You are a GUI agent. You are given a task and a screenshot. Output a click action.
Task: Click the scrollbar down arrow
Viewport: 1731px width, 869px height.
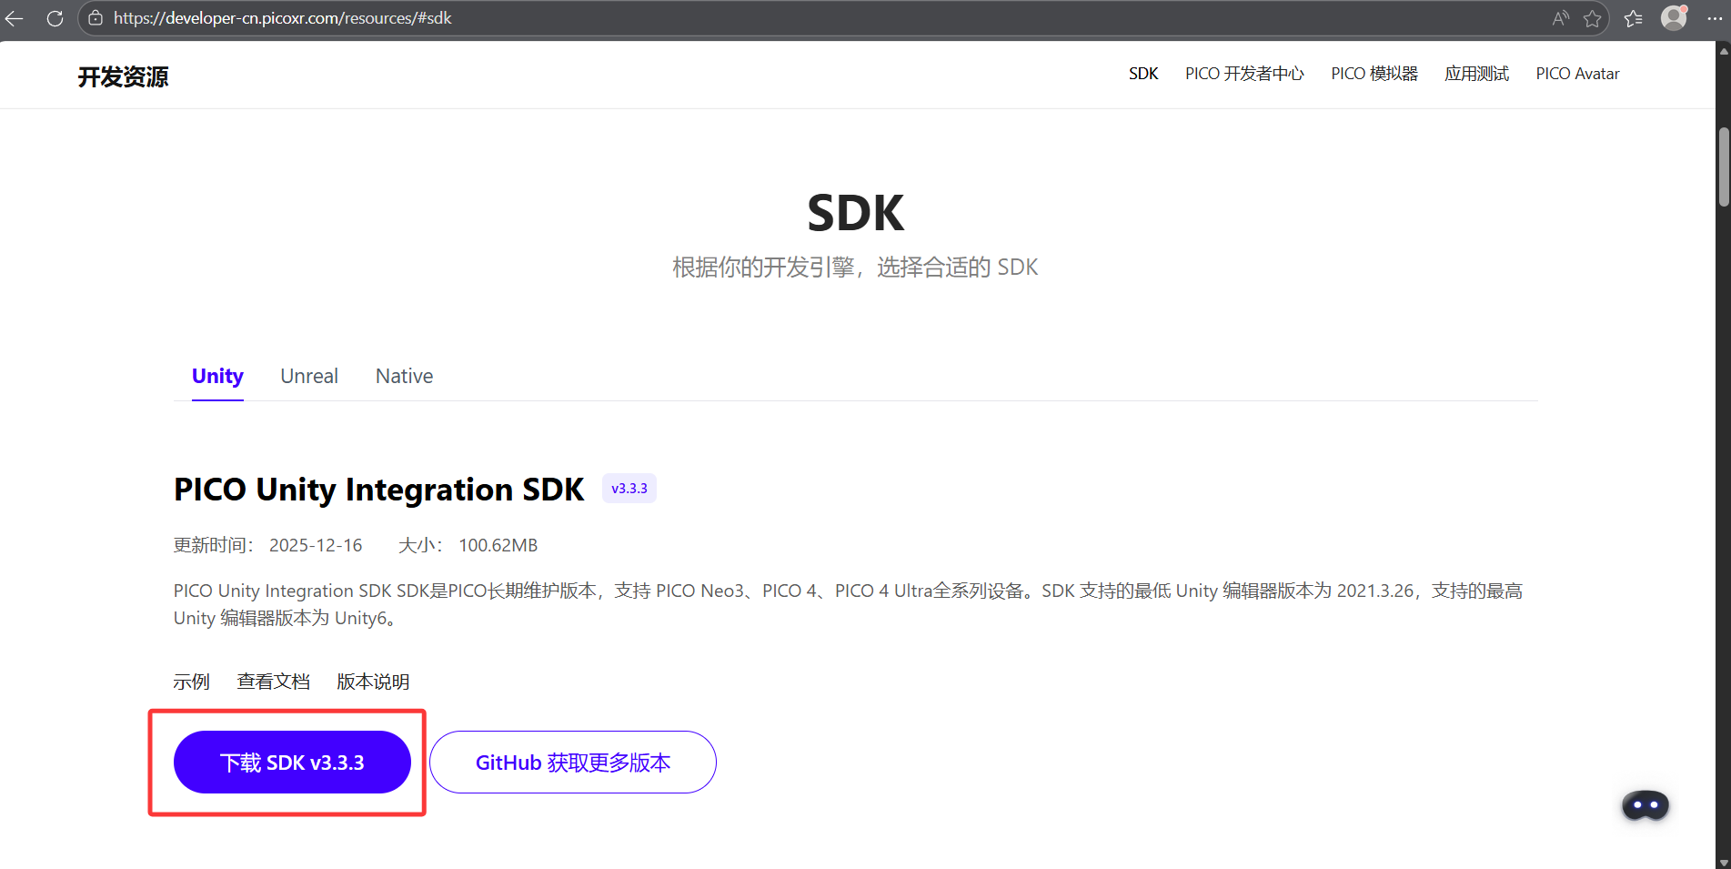coord(1723,861)
